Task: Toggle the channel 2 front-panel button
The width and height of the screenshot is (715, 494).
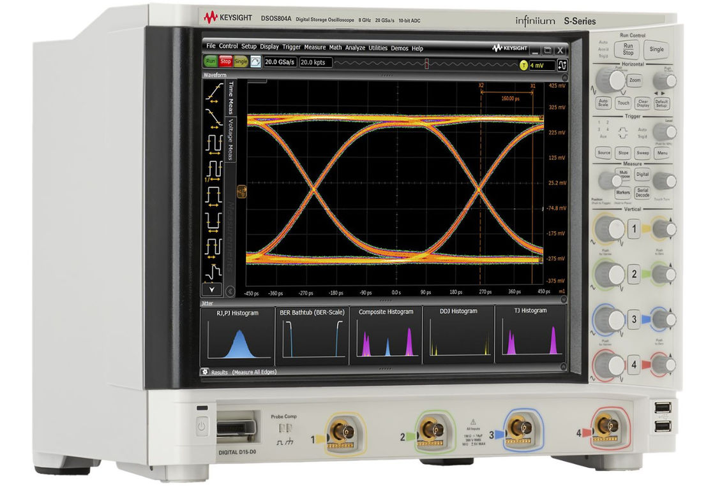Action: click(x=634, y=274)
